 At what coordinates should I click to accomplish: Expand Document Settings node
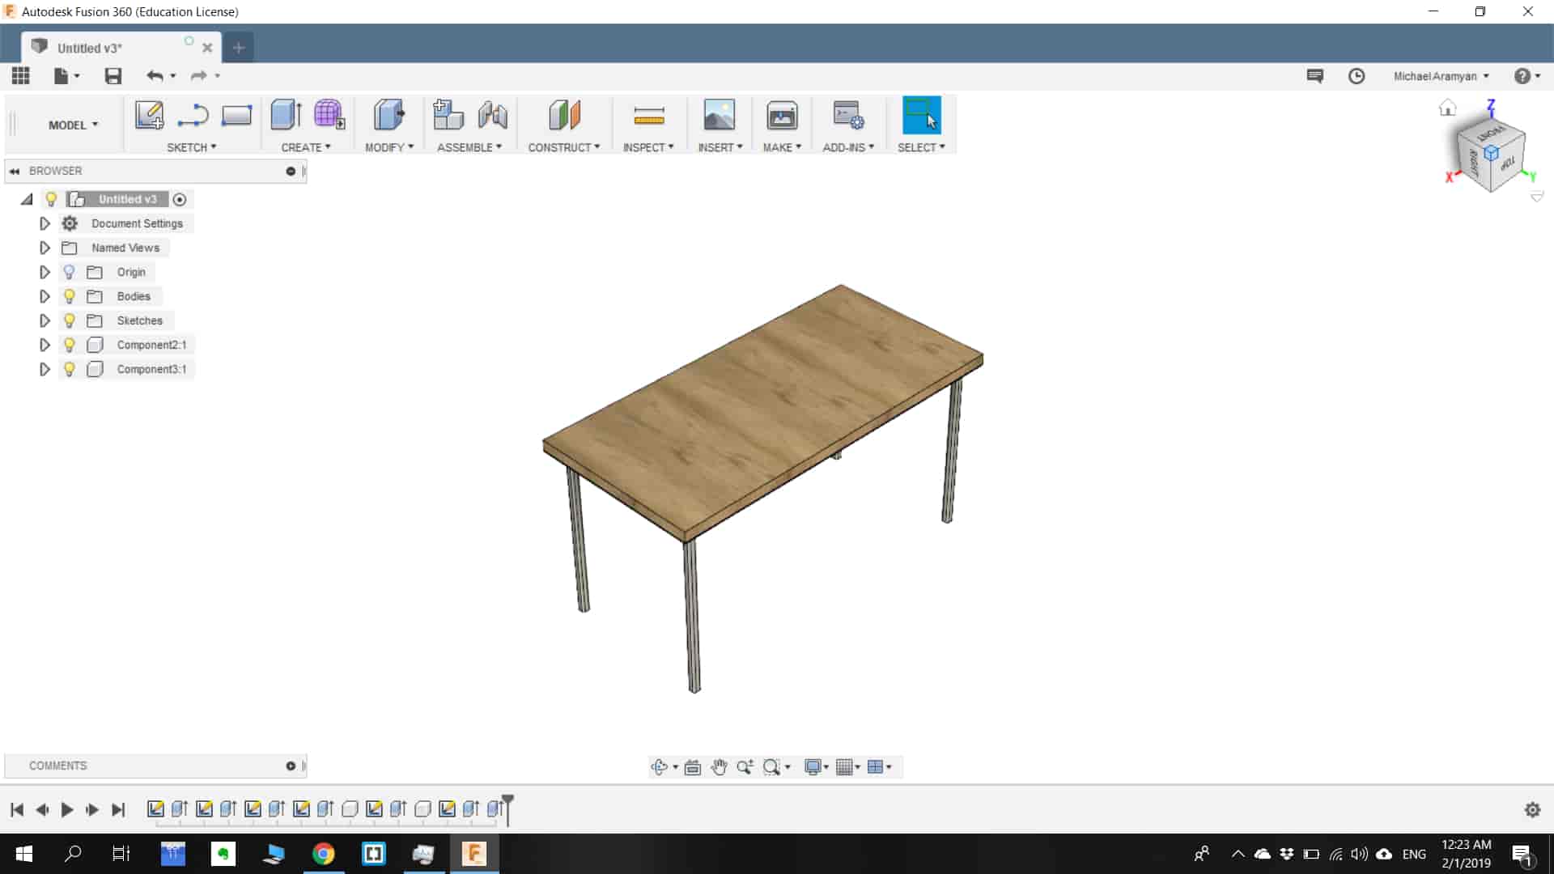(45, 223)
